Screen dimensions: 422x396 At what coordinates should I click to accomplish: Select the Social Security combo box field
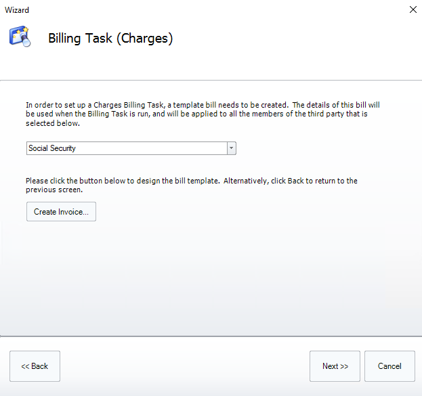pos(126,148)
